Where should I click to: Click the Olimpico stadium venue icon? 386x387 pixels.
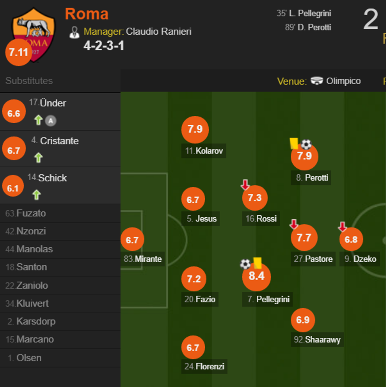point(317,81)
